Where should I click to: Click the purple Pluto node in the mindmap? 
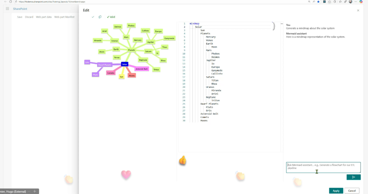(95, 75)
